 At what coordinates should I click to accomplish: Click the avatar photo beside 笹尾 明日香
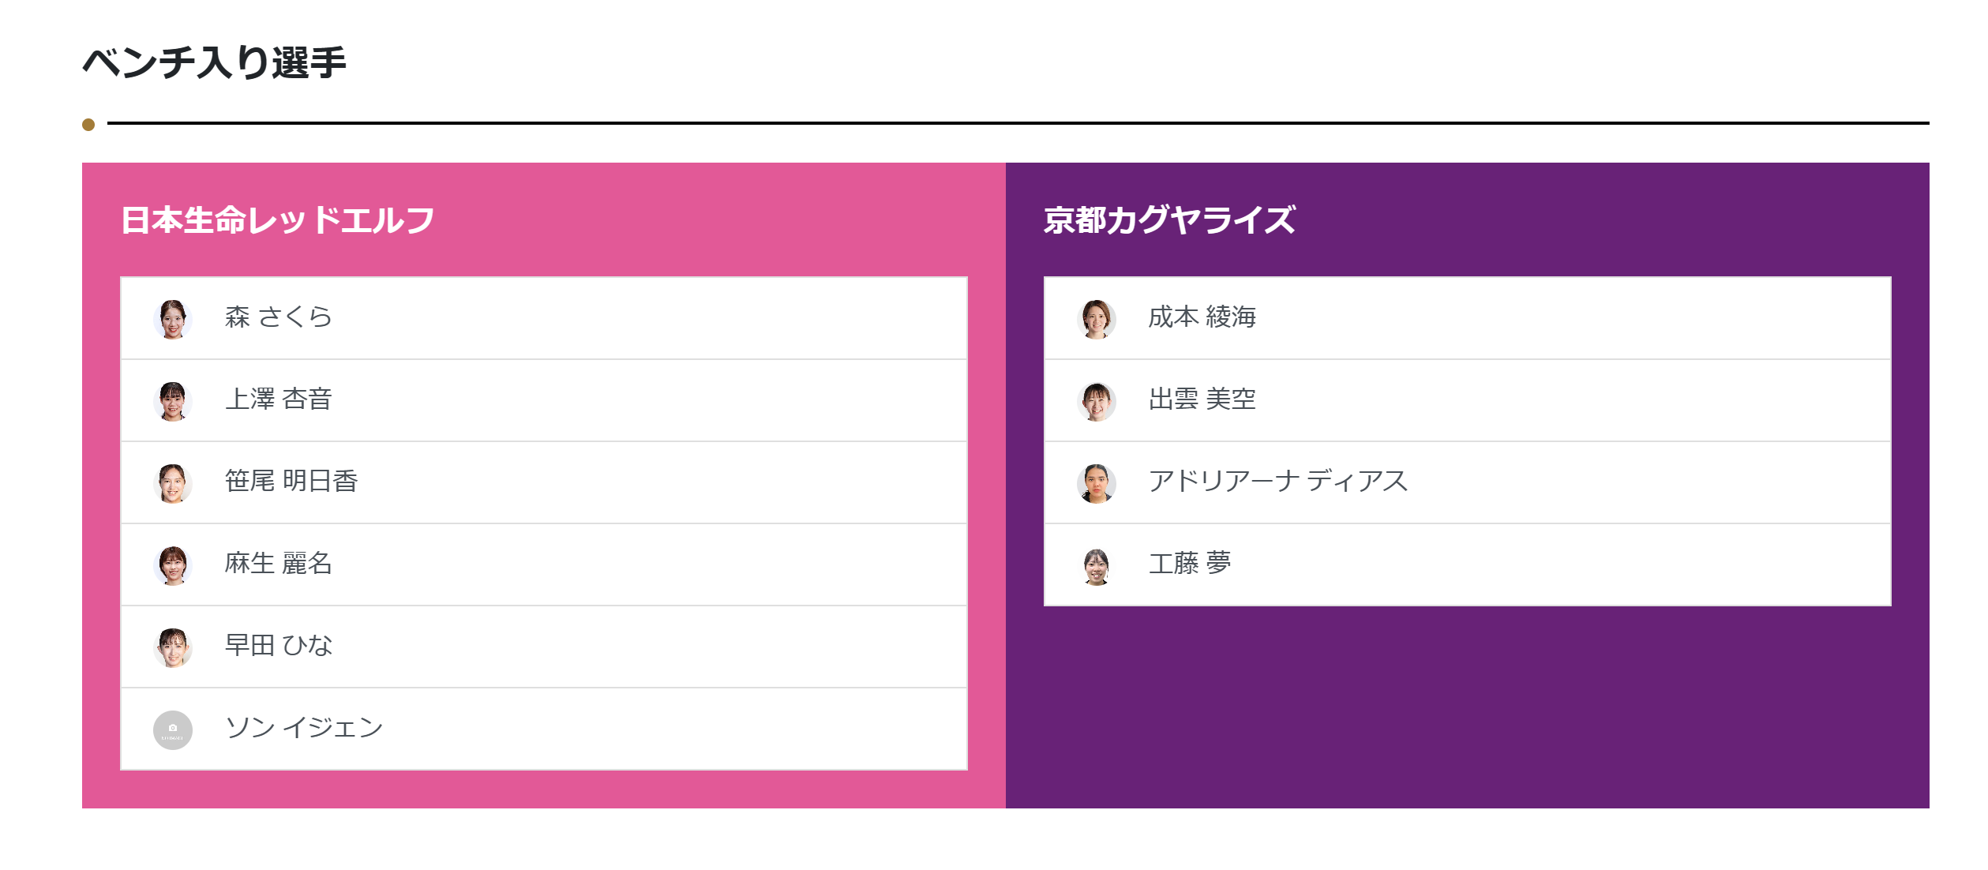click(x=172, y=484)
